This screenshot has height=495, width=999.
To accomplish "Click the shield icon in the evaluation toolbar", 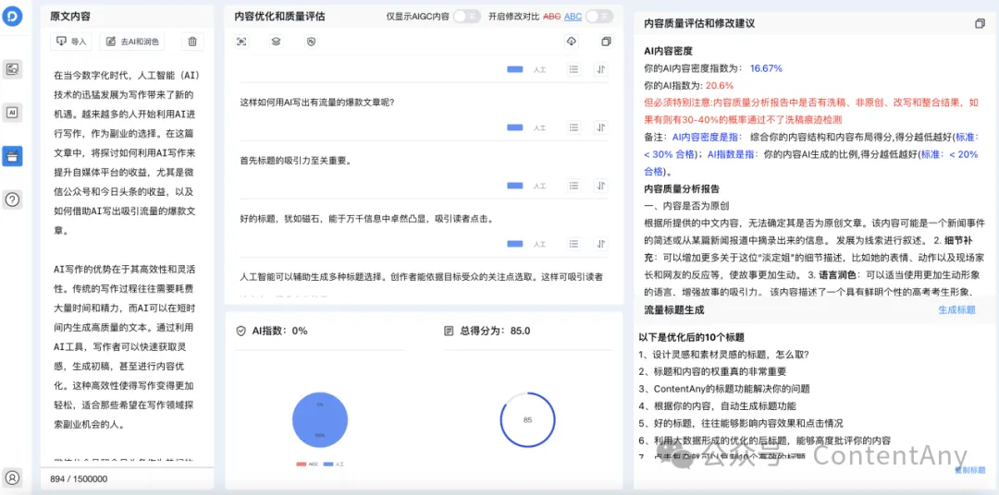I will click(x=311, y=42).
